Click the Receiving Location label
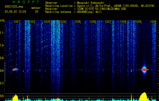This screenshot has height=101, width=159. pyautogui.click(x=59, y=6)
